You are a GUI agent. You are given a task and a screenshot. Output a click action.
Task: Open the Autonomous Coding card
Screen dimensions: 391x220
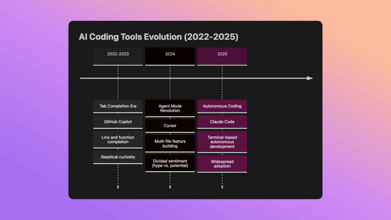(222, 106)
